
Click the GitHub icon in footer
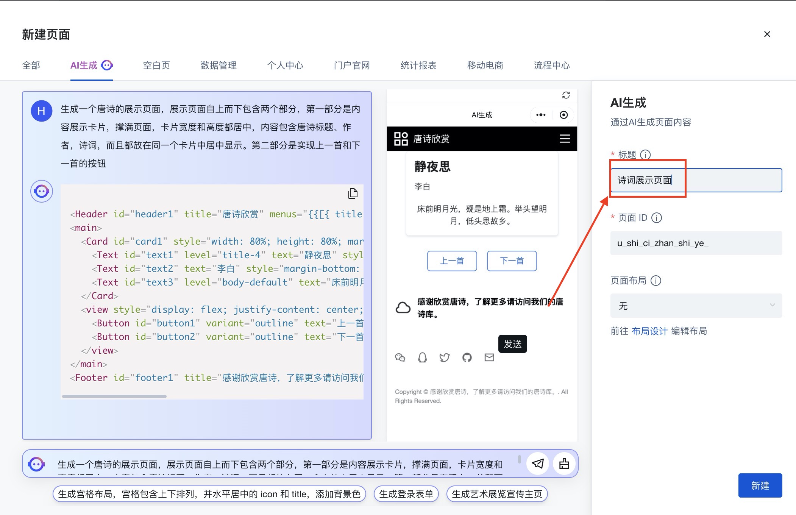tap(467, 357)
